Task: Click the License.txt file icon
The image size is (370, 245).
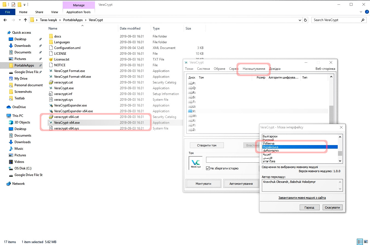Action: [51, 59]
